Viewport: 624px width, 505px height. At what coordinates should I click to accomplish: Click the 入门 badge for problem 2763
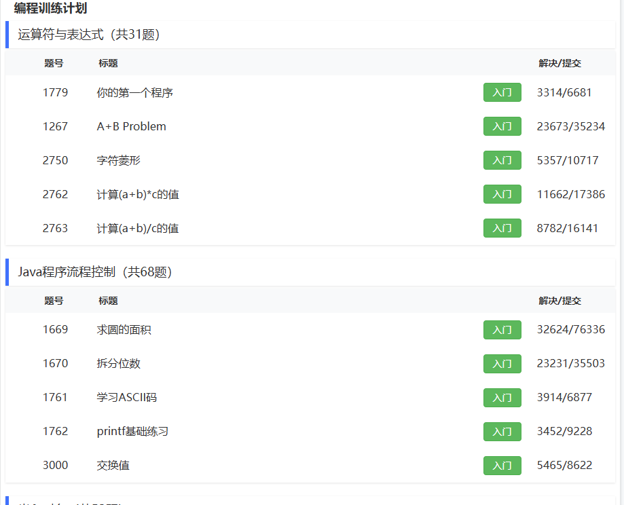(502, 228)
